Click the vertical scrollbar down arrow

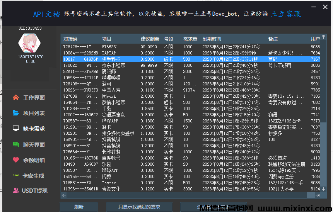pyautogui.click(x=324, y=188)
